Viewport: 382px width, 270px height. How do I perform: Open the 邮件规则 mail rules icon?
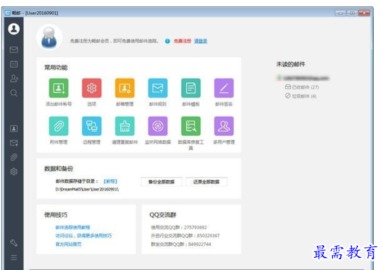pyautogui.click(x=158, y=88)
